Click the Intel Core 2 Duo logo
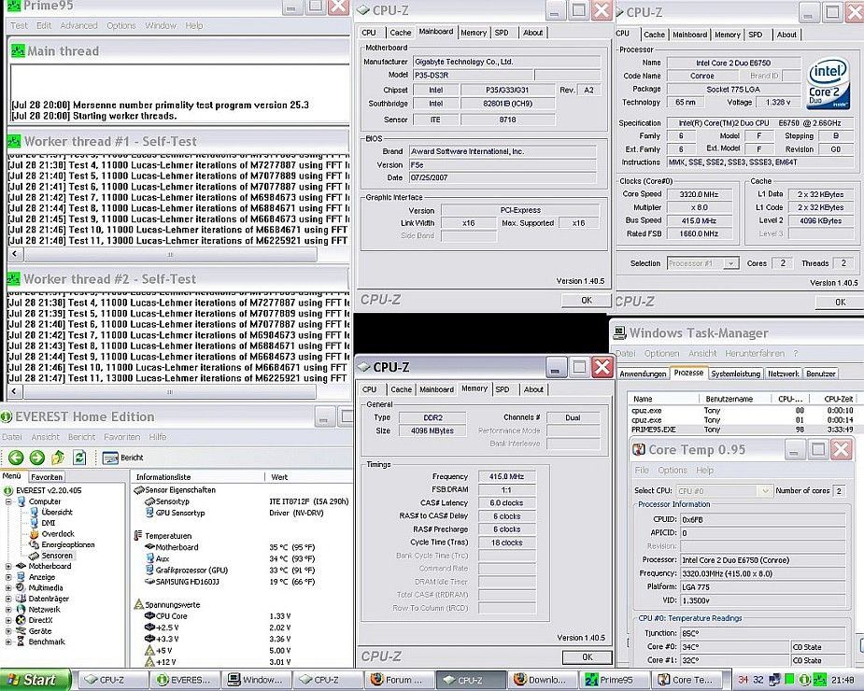This screenshot has height=691, width=864. (x=828, y=84)
